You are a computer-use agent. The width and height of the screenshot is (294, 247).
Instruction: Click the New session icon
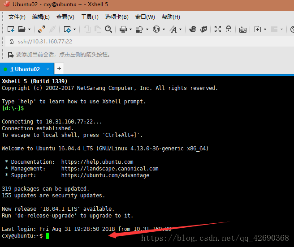pos(11,29)
